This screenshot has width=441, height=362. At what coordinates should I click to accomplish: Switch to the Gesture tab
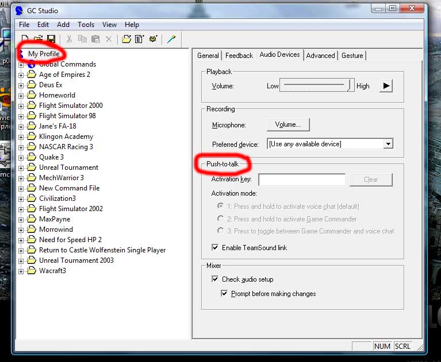click(x=352, y=56)
